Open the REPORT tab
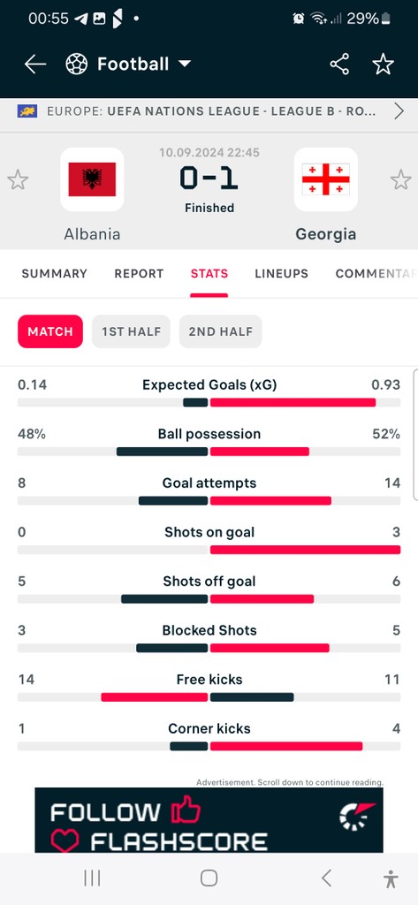The height and width of the screenshot is (905, 418). pyautogui.click(x=139, y=274)
